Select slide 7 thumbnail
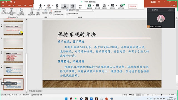Screen dimensions: 178x100 coord(13,43)
